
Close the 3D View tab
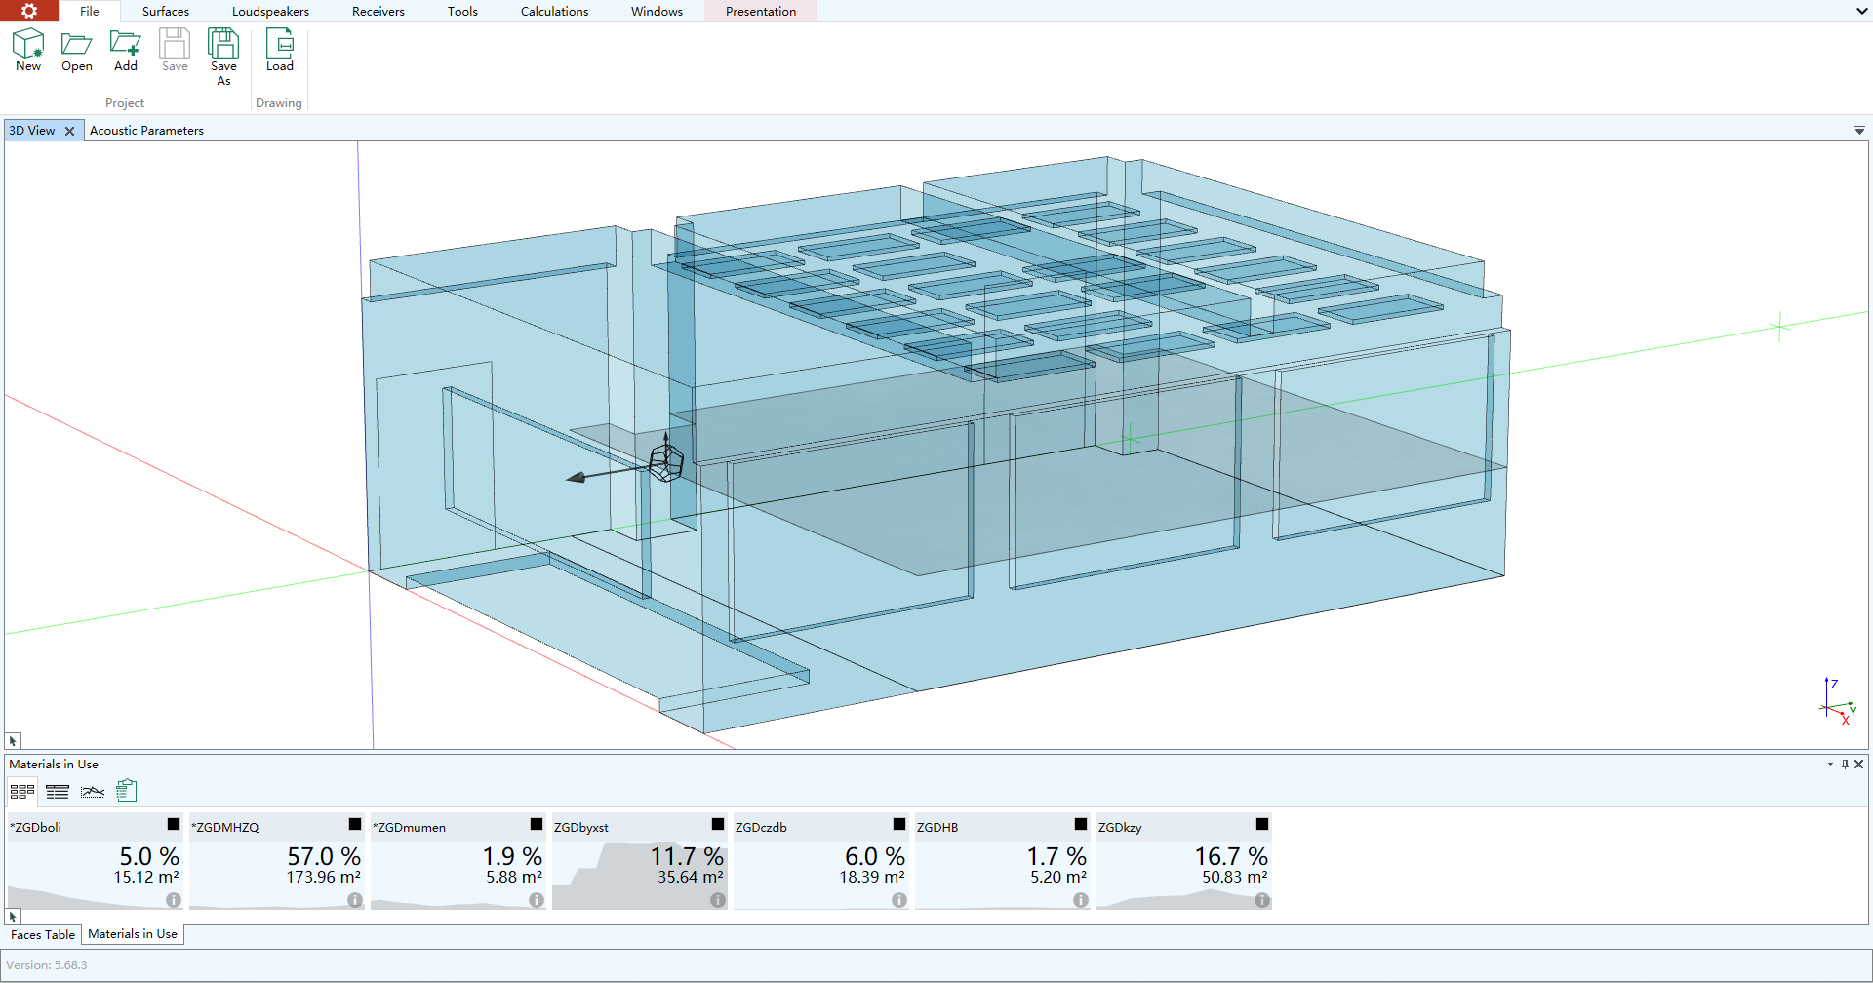69,131
